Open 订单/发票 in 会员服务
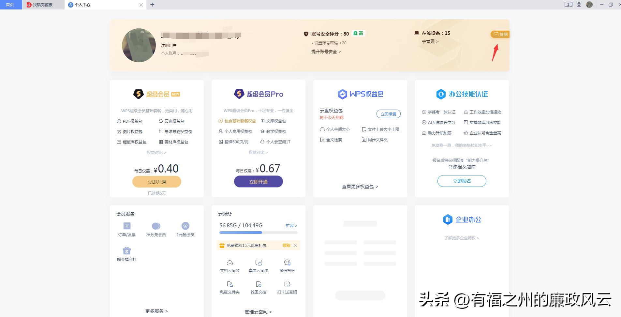621x317 pixels. [127, 228]
